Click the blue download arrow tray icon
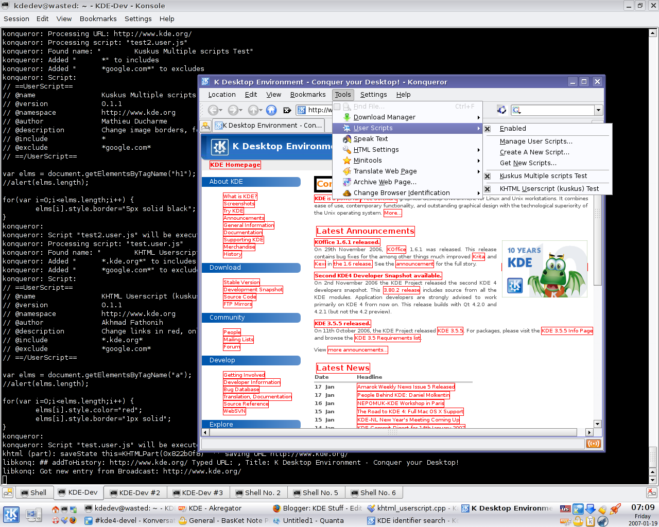Viewport: 659px width, 527px height. 591,509
